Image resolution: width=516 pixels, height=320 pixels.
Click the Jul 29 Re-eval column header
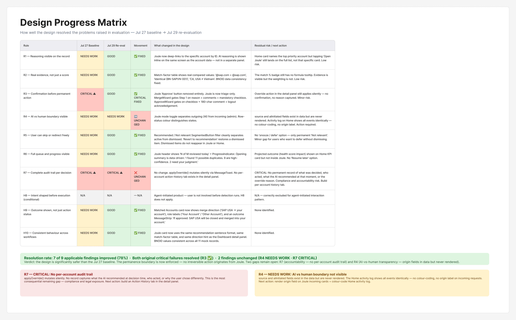117,46
